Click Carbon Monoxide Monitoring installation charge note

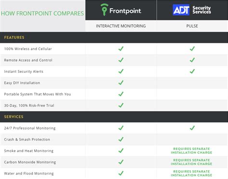[x=191, y=162]
